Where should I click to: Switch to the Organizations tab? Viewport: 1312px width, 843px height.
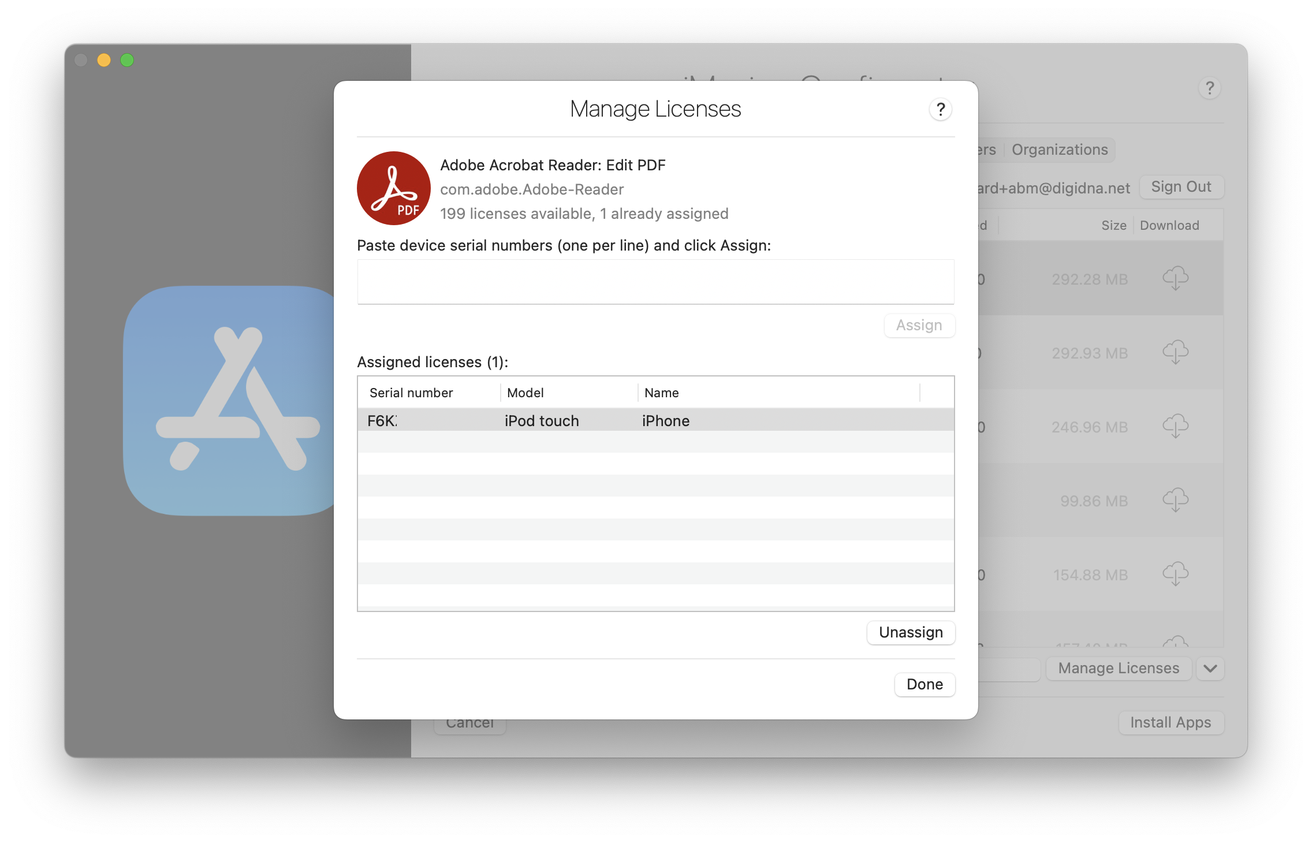click(1060, 150)
